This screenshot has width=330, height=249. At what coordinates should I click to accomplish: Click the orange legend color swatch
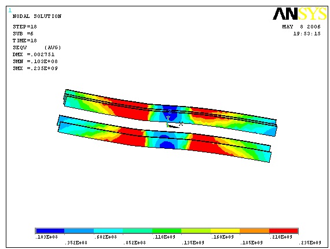click(x=254, y=230)
